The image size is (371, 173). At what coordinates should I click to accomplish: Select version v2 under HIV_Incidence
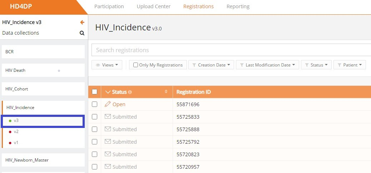click(x=16, y=132)
